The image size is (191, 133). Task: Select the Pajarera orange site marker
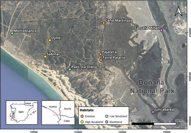[100, 54]
